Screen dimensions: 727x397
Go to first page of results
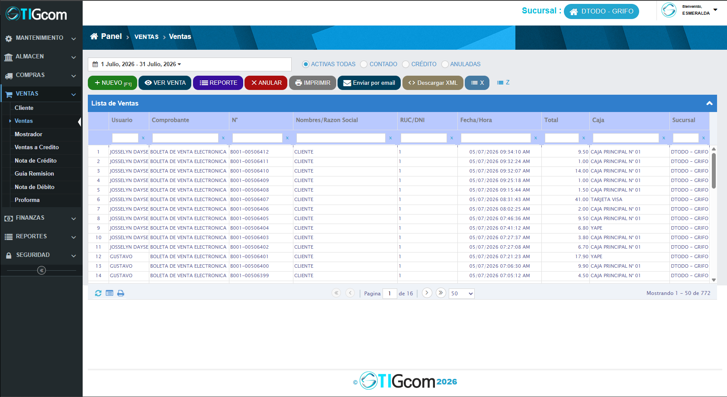tap(336, 293)
